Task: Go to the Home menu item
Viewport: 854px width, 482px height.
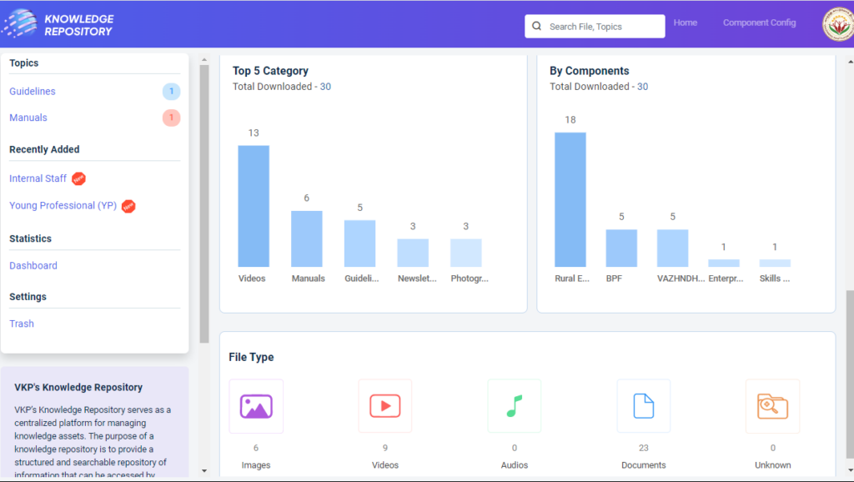Action: click(685, 23)
